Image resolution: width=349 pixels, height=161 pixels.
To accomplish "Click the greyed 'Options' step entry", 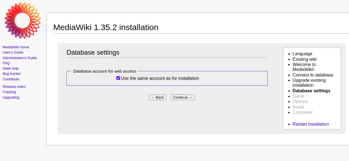I will click(x=300, y=102).
